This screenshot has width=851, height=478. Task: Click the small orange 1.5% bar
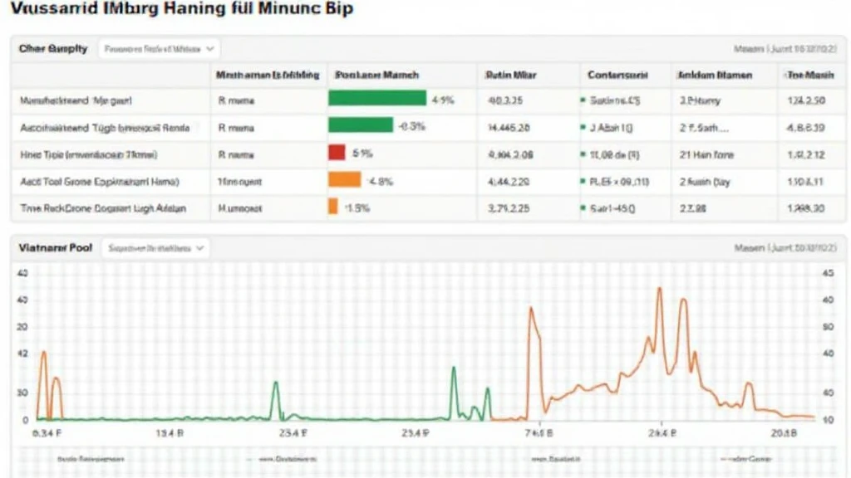[x=332, y=206]
